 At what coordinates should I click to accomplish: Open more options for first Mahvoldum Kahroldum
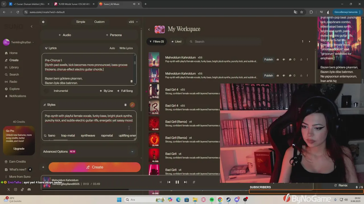pyautogui.click(x=307, y=59)
